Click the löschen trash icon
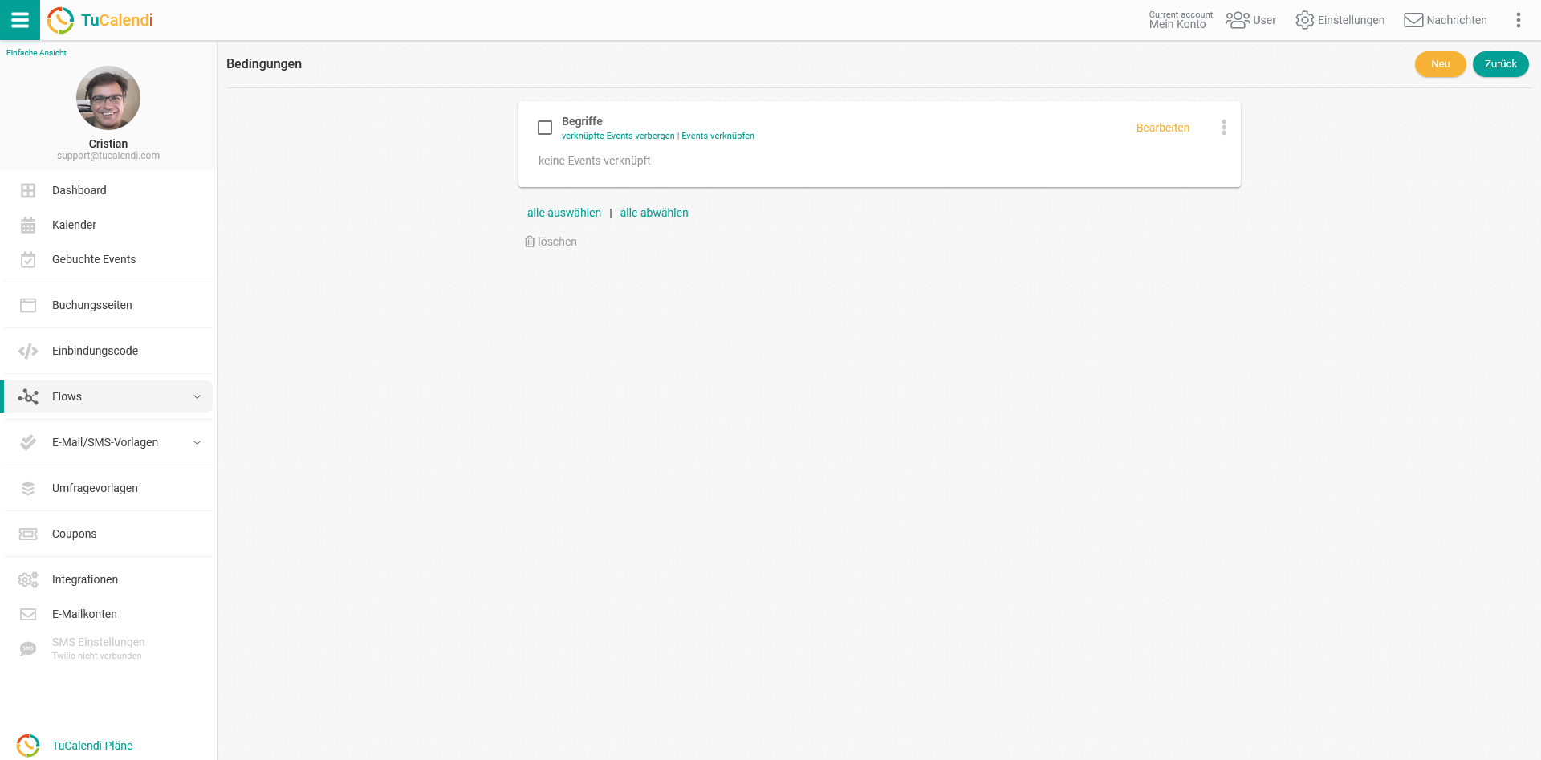 530,242
